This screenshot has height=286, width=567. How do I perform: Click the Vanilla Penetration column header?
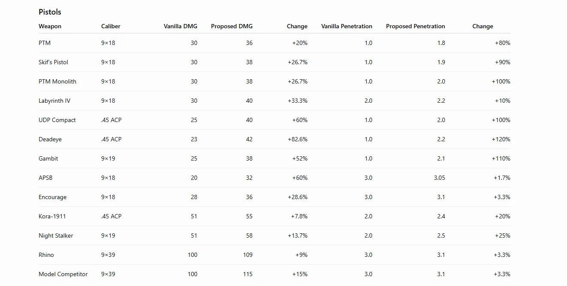[347, 26]
